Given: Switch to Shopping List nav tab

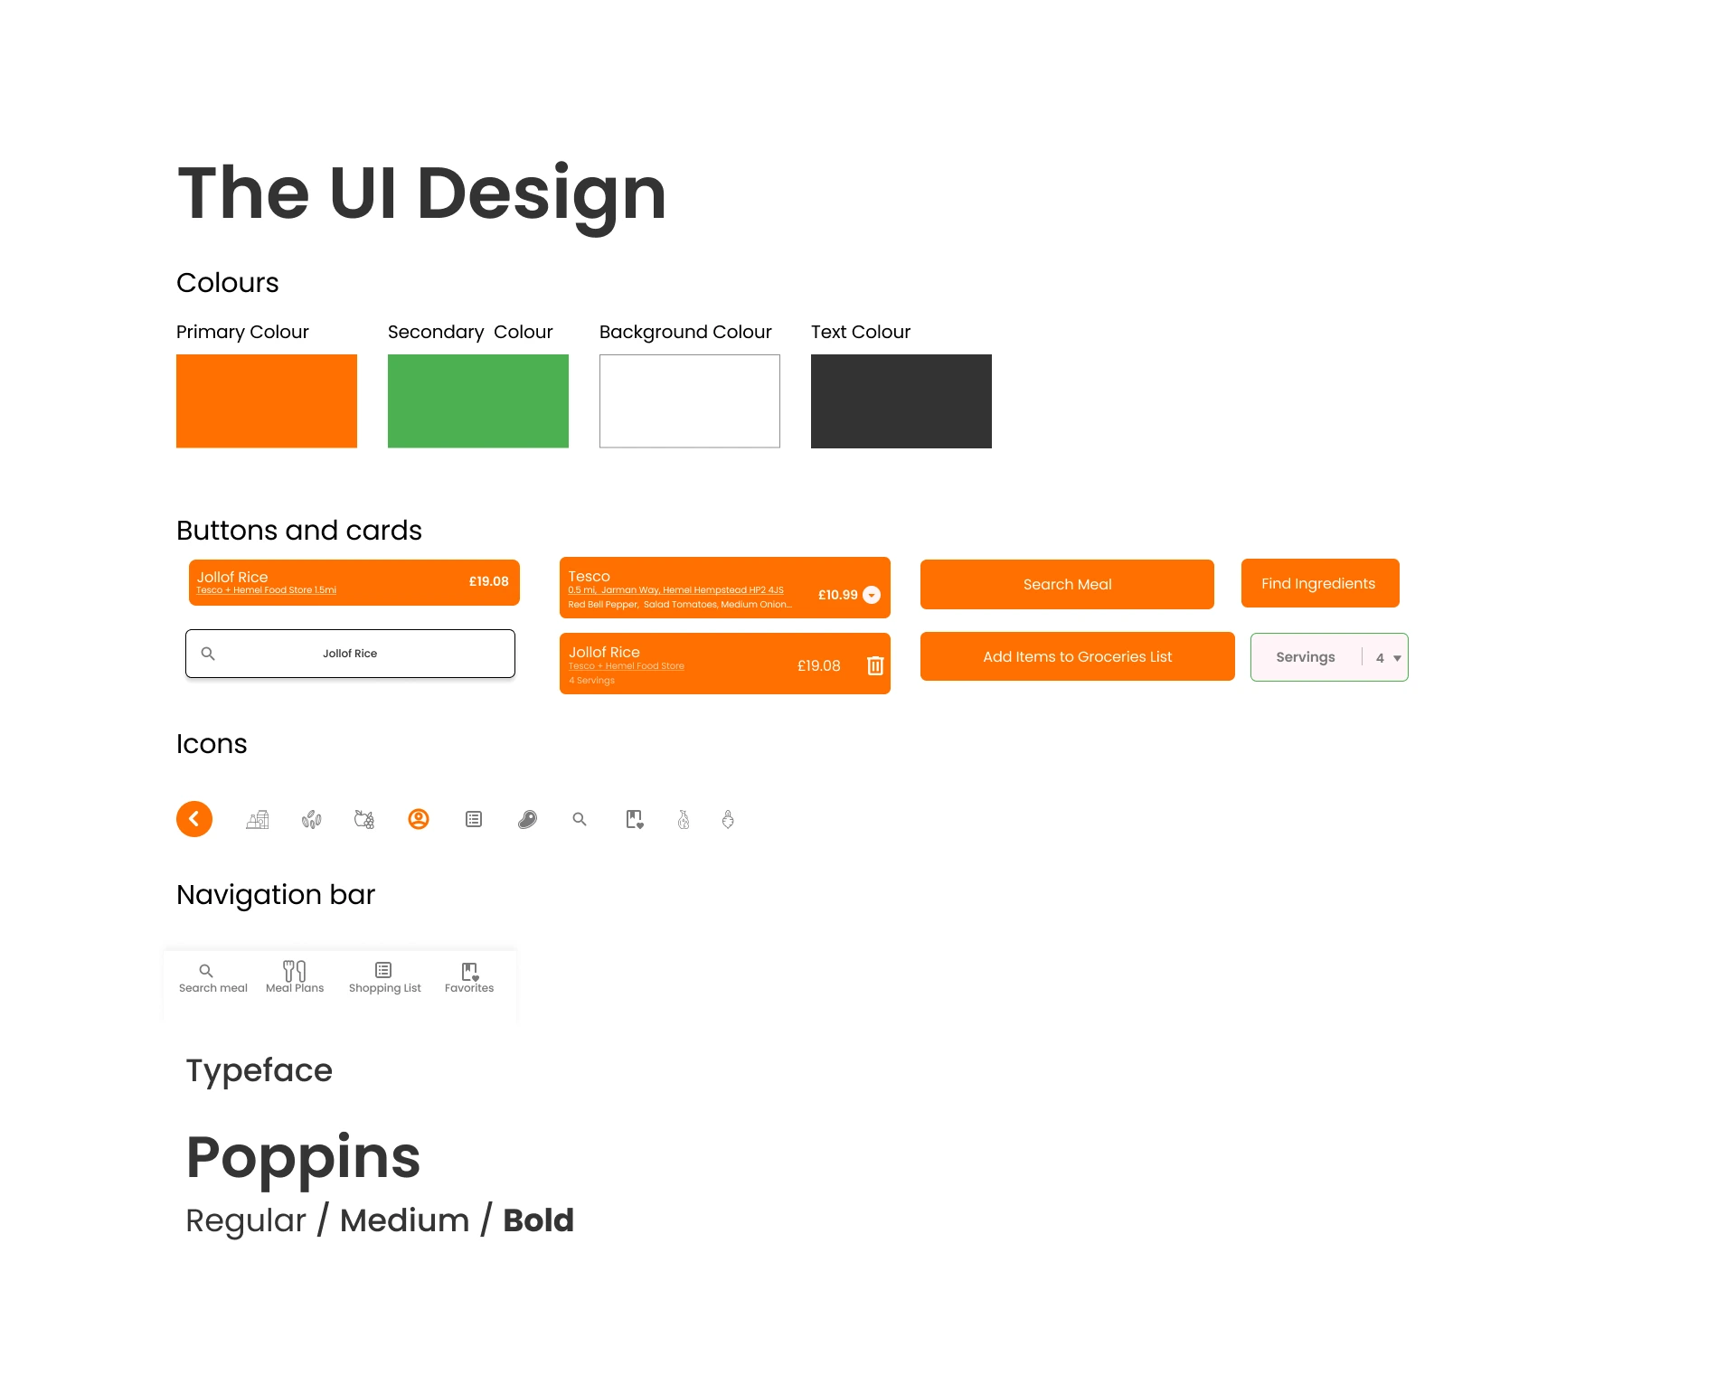Looking at the screenshot, I should click(x=384, y=976).
